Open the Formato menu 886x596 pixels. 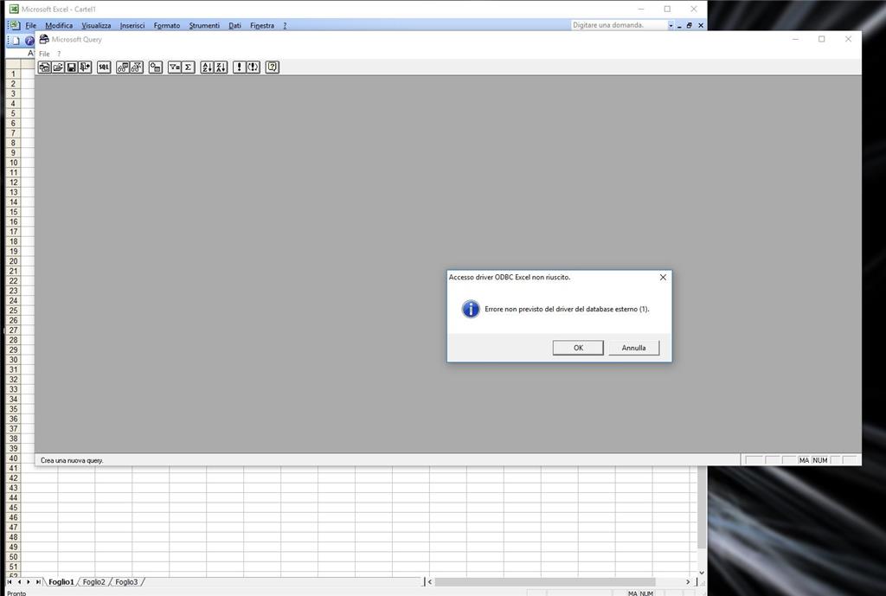[x=167, y=25]
